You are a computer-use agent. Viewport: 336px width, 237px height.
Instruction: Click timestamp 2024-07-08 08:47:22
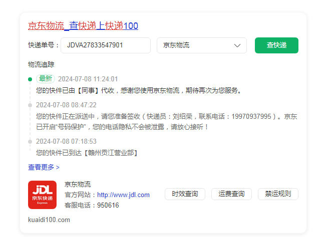point(66,105)
